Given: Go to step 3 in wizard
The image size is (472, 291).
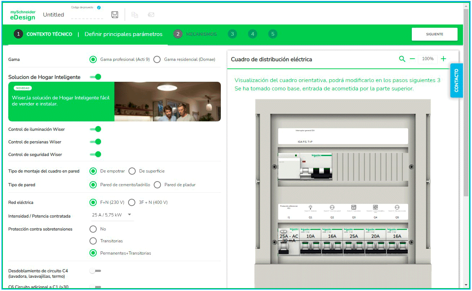Looking at the screenshot, I should [232, 34].
